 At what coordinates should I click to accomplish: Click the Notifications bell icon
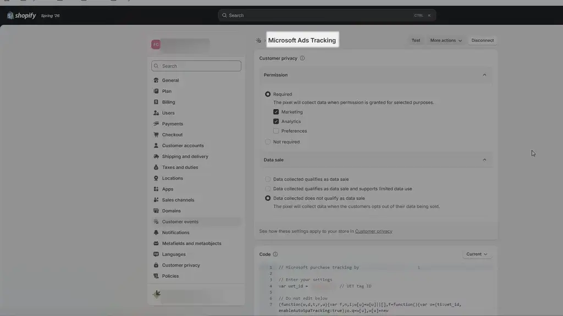click(156, 233)
